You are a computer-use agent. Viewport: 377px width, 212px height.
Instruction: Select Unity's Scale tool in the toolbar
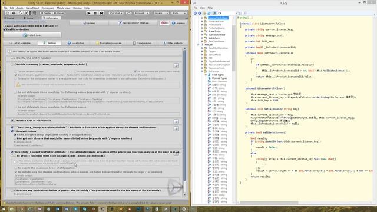27,13
